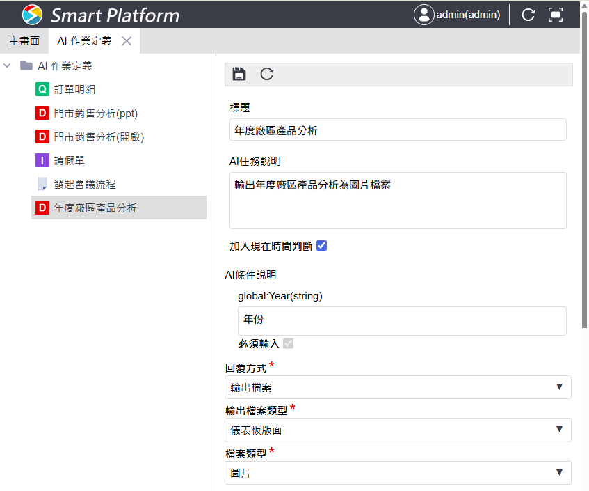This screenshot has width=589, height=491.
Task: Collapse the AI 作業定義 tree folder
Action: coord(7,66)
